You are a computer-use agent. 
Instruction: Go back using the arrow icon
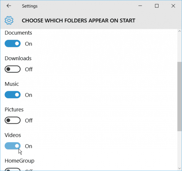click(9, 6)
